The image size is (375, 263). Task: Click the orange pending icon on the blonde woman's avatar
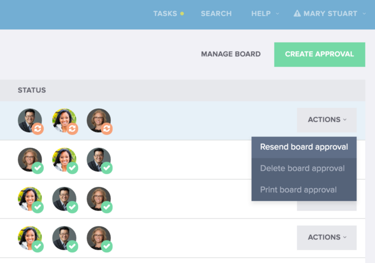tap(106, 128)
